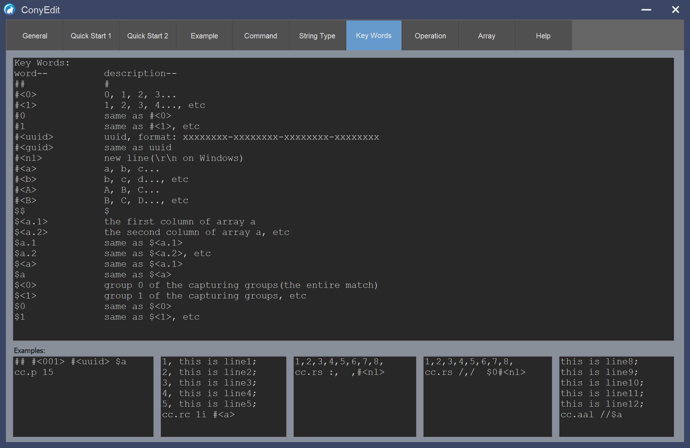Click the '#<nl>' keyword entry
This screenshot has height=448, width=690.
(x=28, y=158)
